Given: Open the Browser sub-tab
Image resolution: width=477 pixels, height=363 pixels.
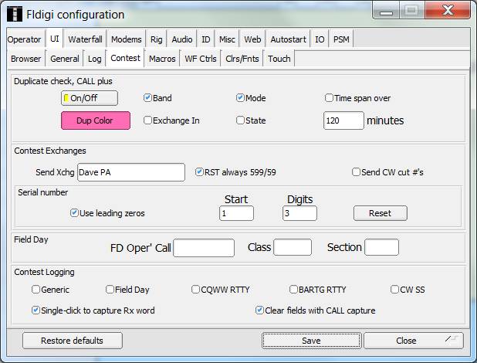Looking at the screenshot, I should point(26,59).
